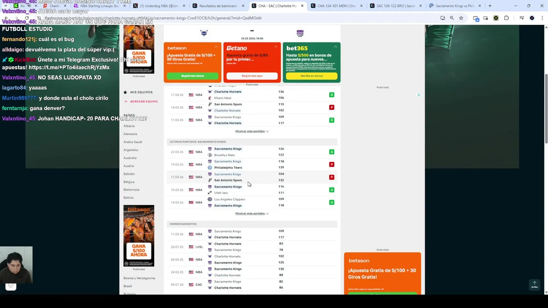548x308 pixels.
Task: Collapse the betsson offer card chevron
Action: [216, 46]
